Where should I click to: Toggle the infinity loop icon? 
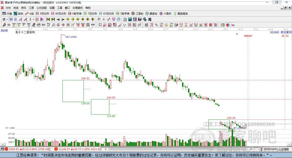point(233,25)
